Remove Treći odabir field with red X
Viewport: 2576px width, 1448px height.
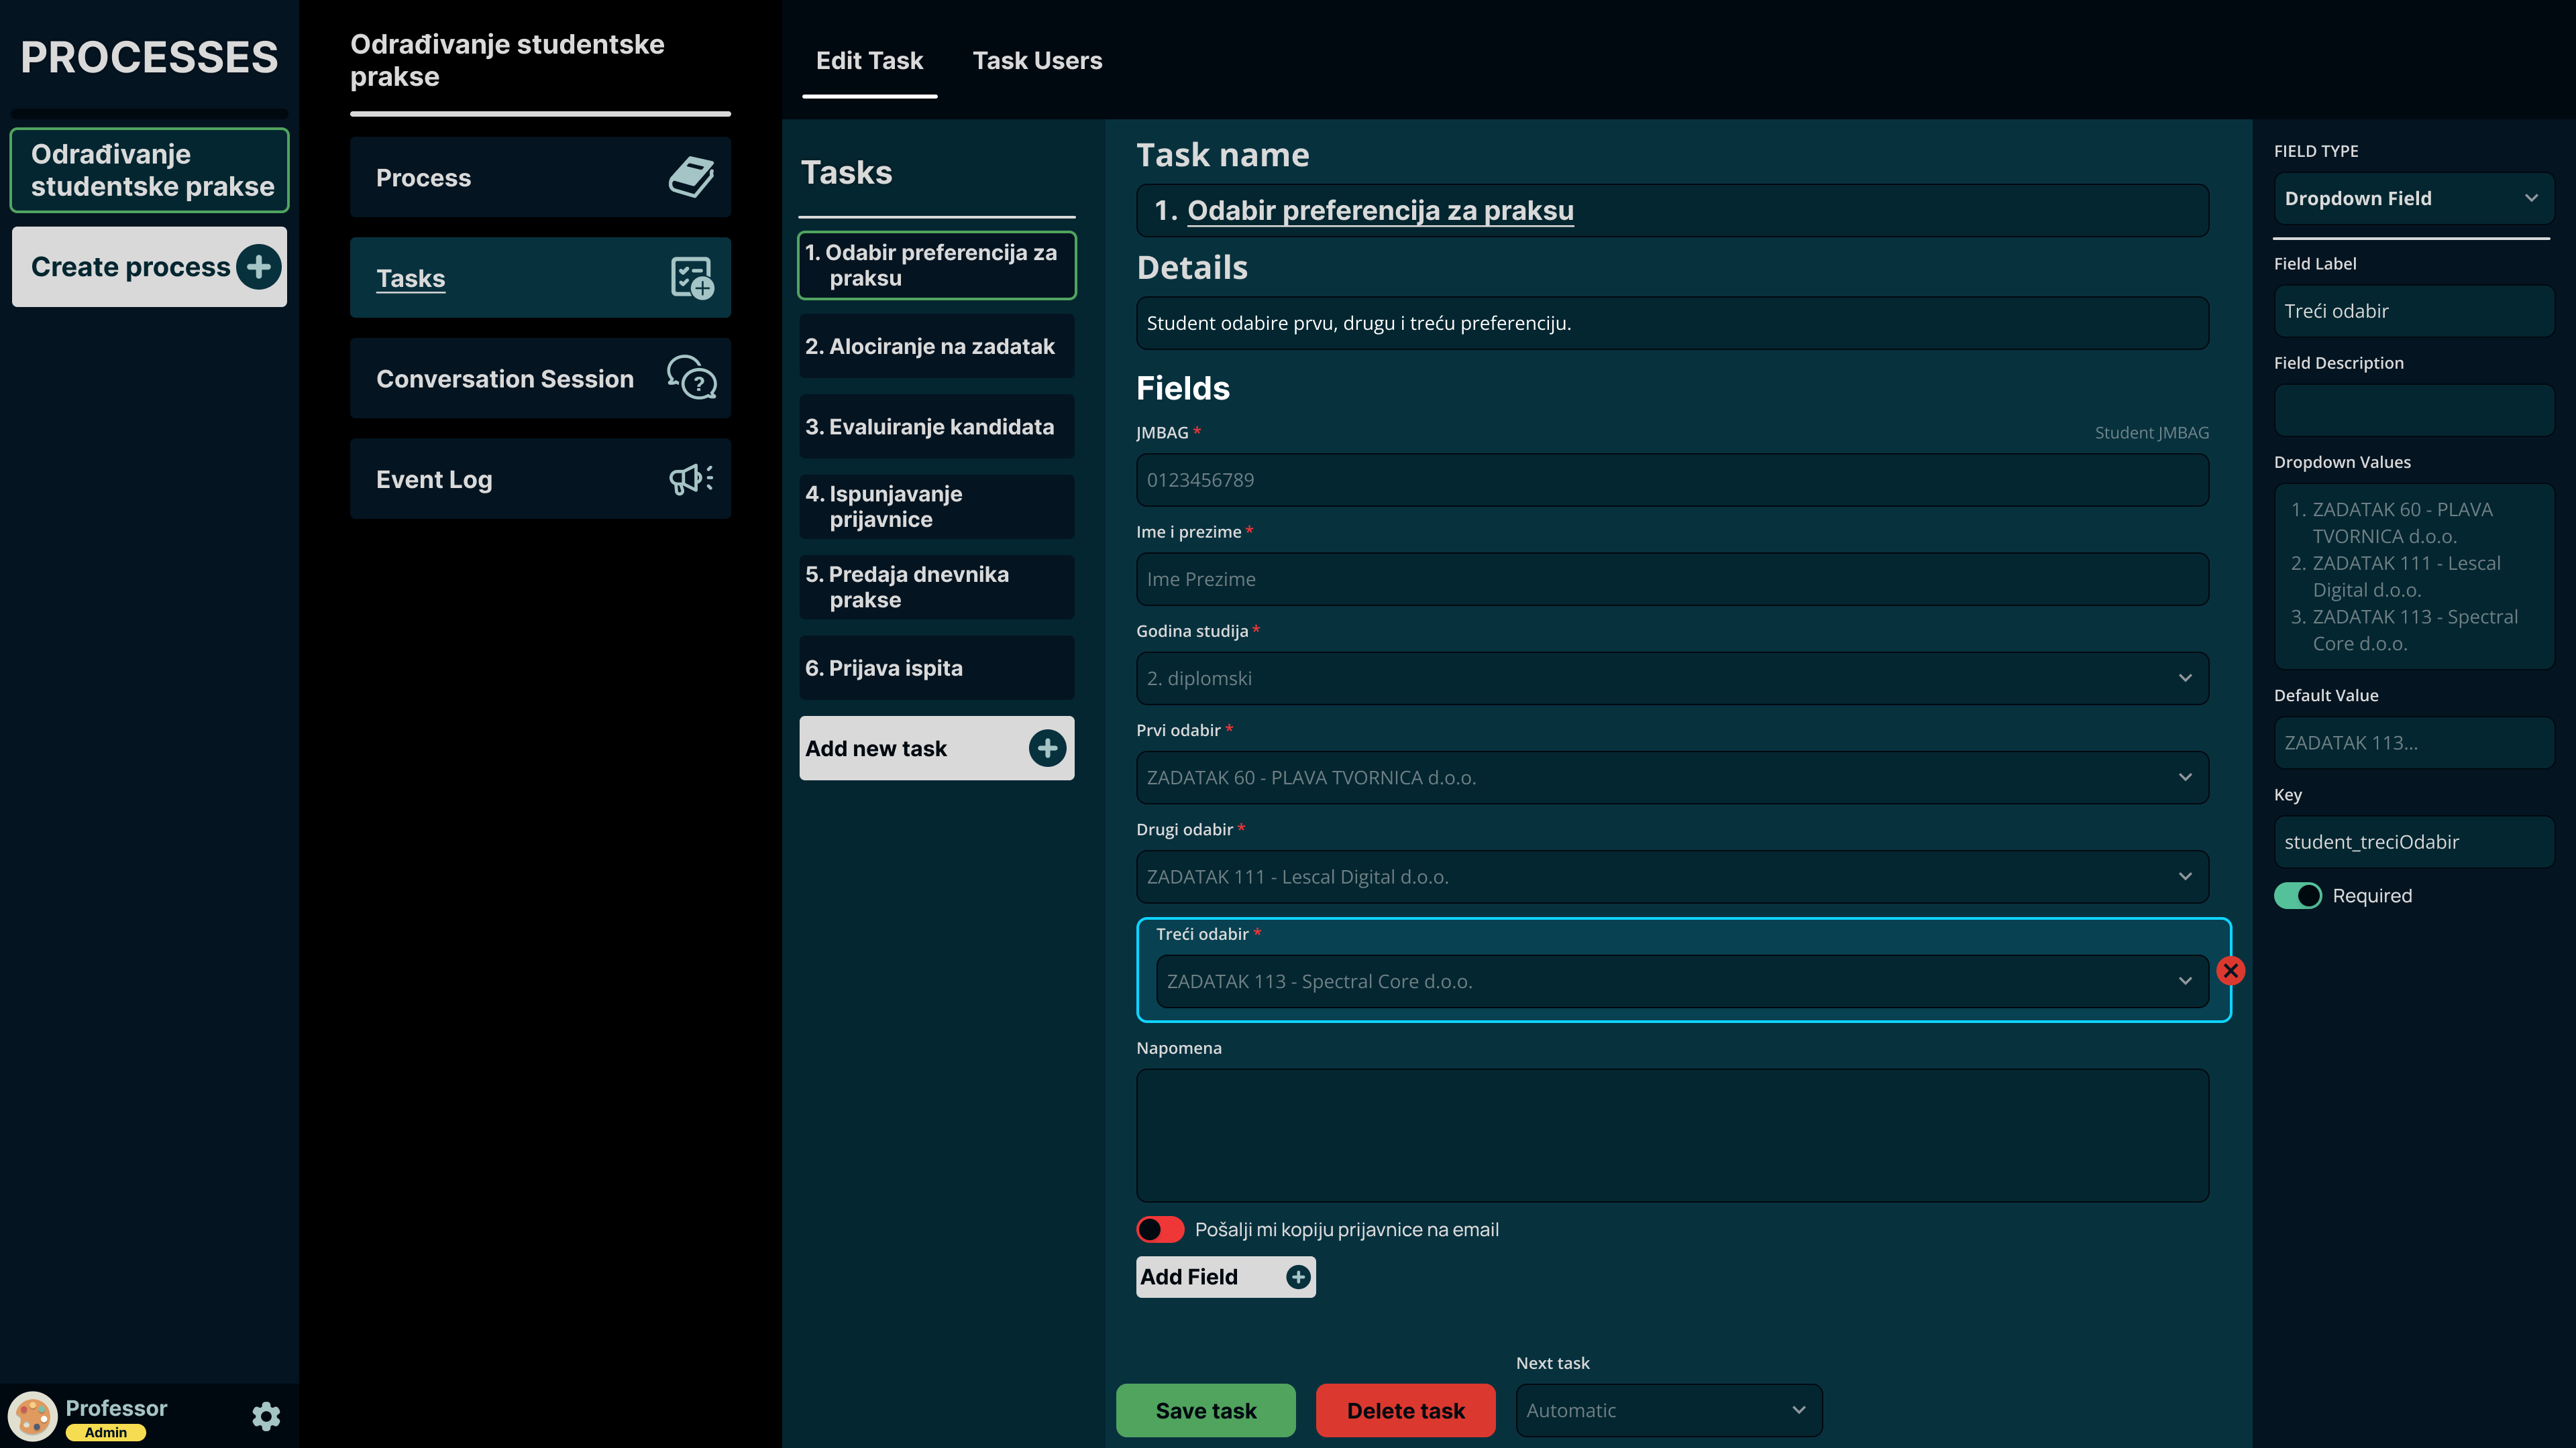click(2230, 970)
